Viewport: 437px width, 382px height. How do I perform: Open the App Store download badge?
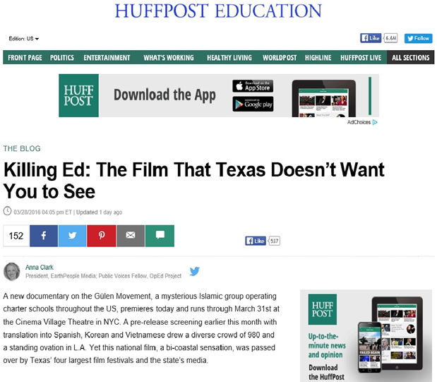[253, 86]
